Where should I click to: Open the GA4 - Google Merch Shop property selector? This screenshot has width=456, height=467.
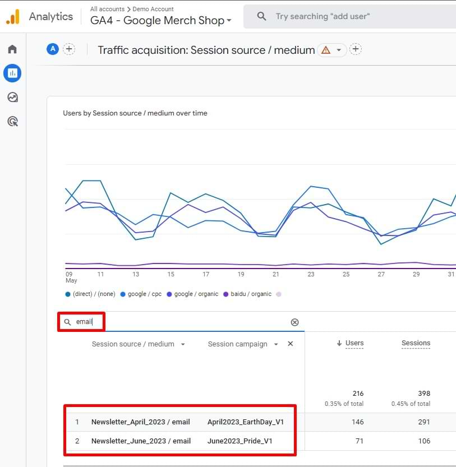coord(161,20)
